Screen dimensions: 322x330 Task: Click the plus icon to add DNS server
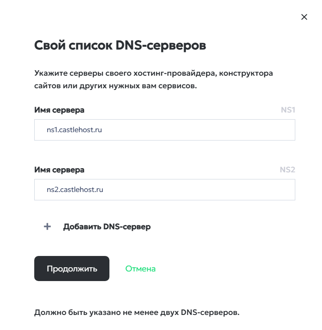coord(48,227)
